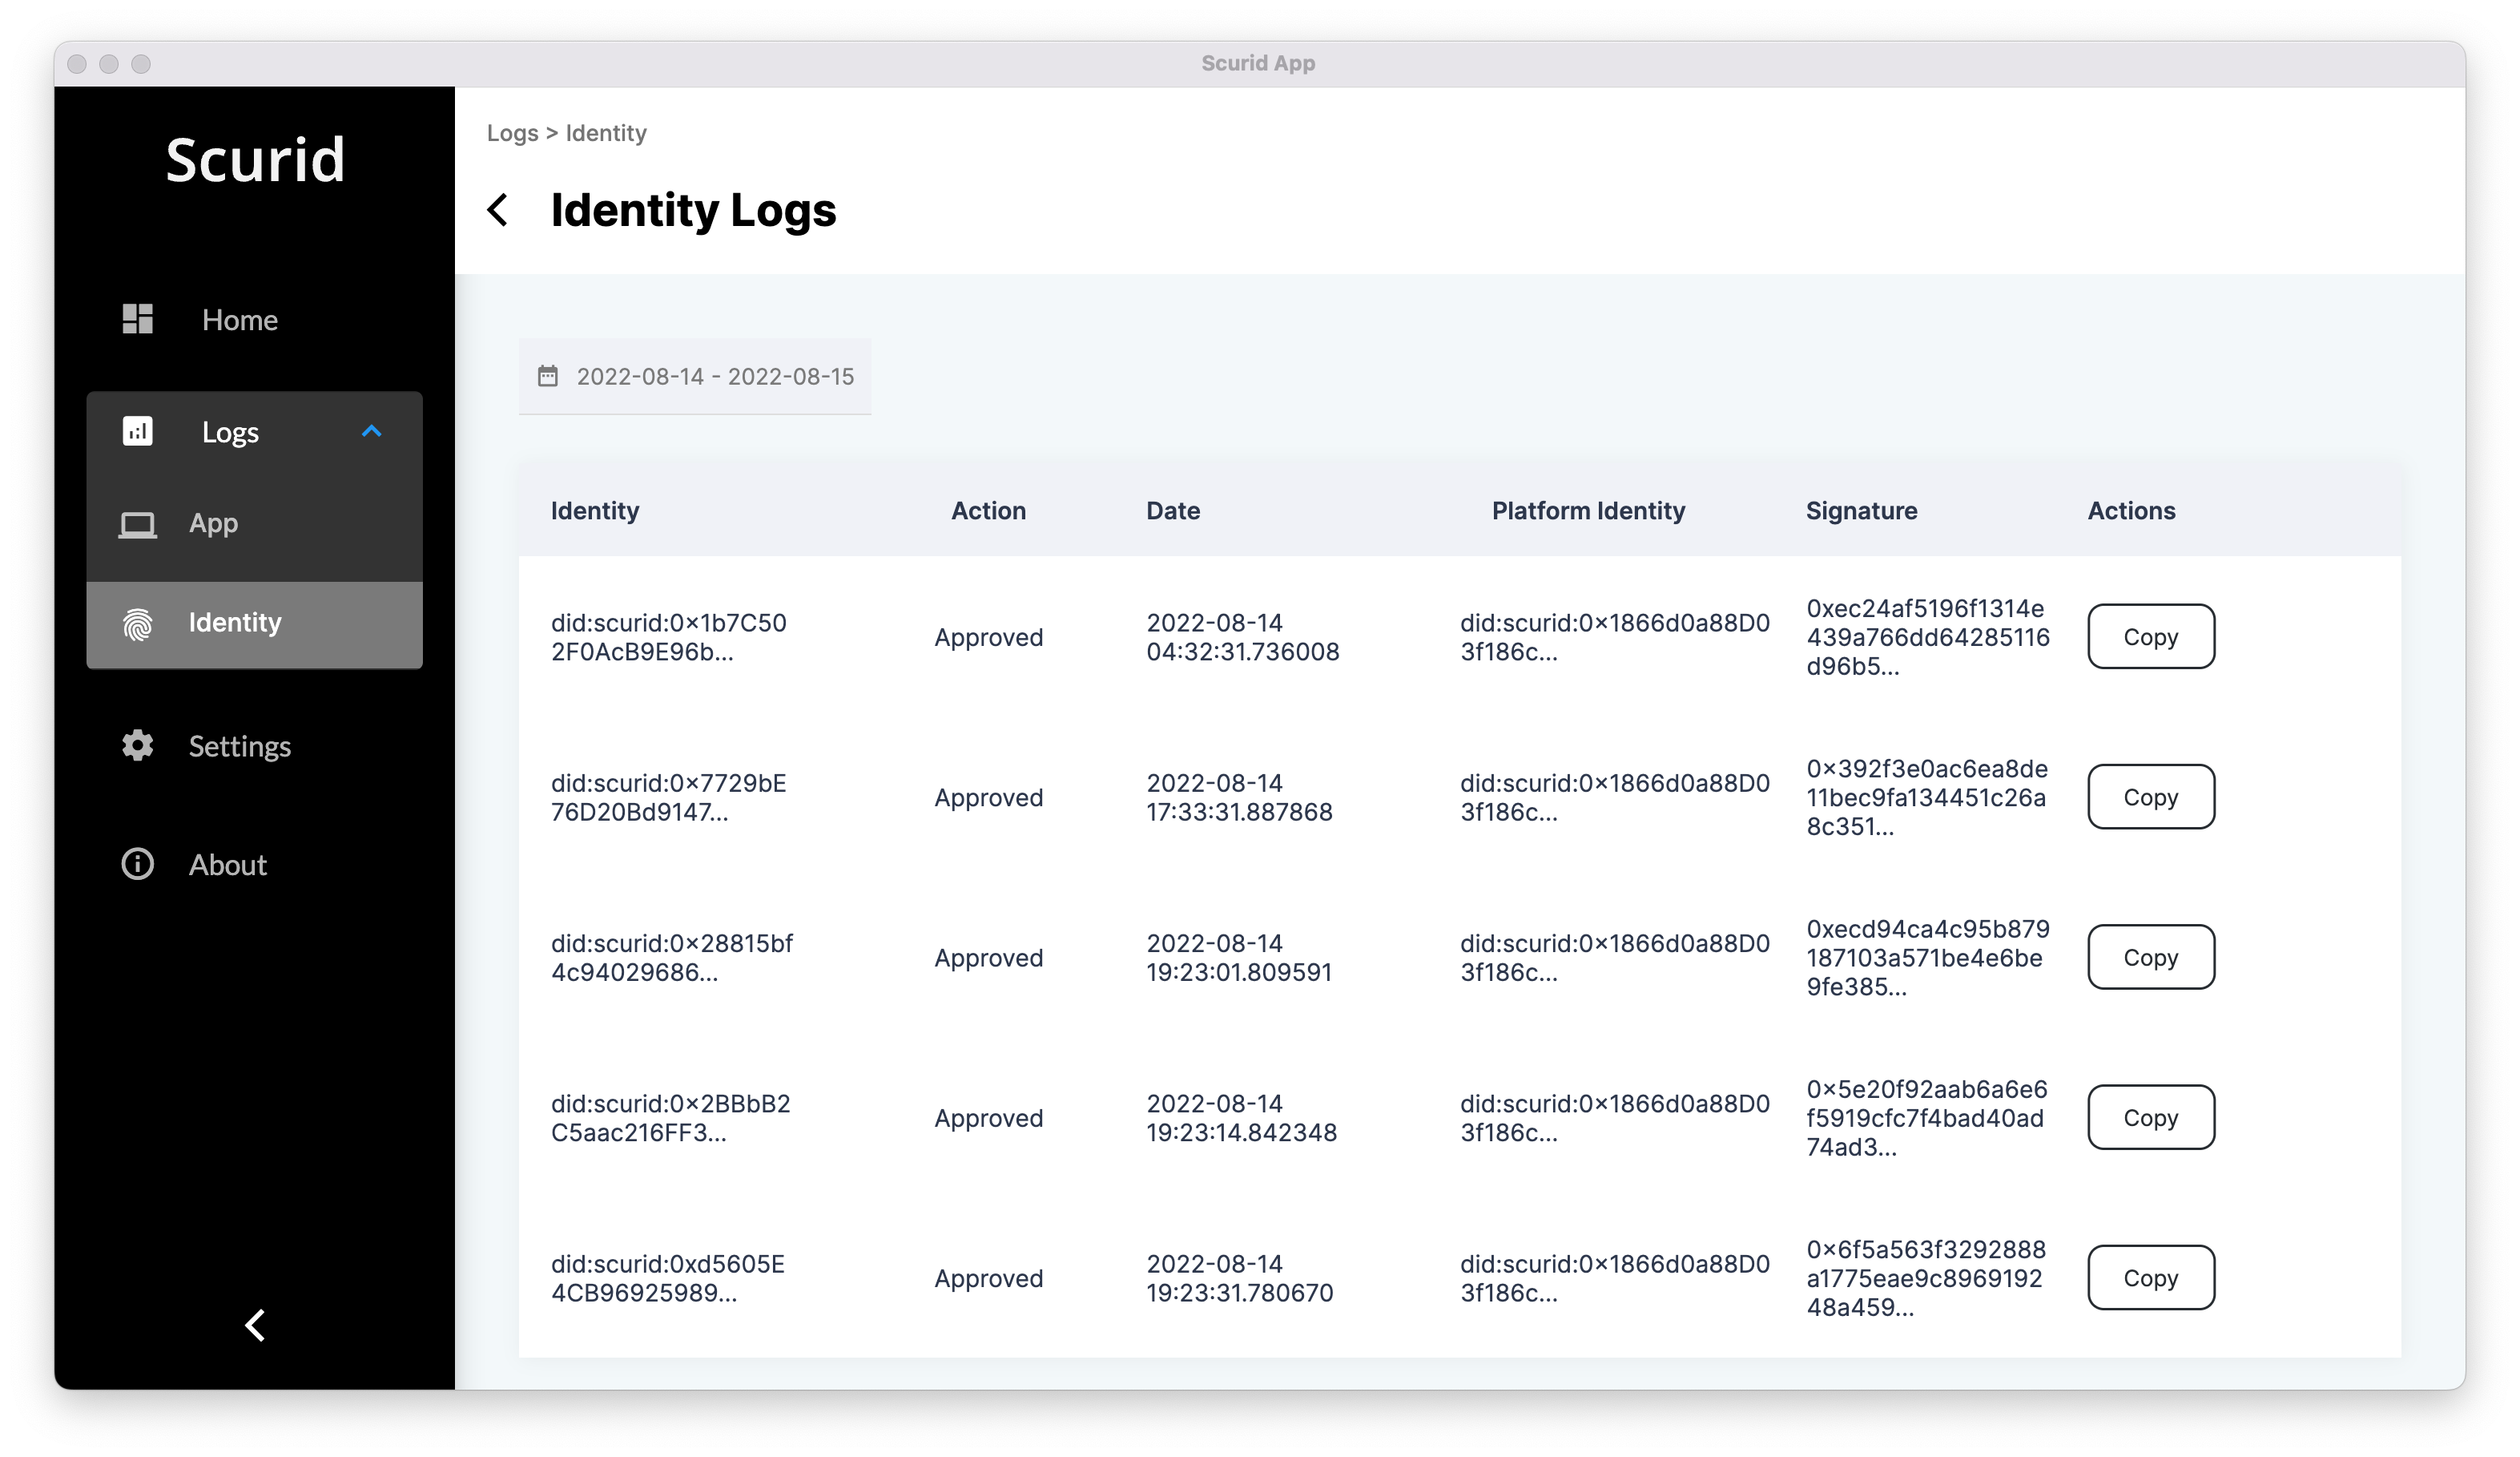Copy the 0xecd94ca4c95b879 signature row
The height and width of the screenshot is (1457, 2520).
coord(2151,957)
